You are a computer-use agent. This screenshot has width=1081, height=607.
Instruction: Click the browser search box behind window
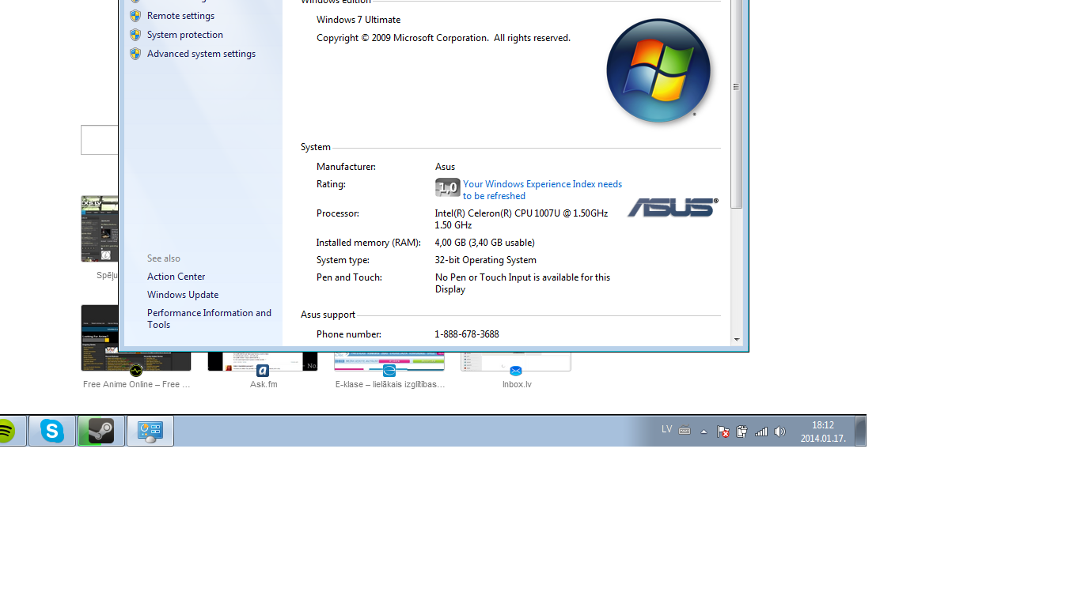point(100,140)
